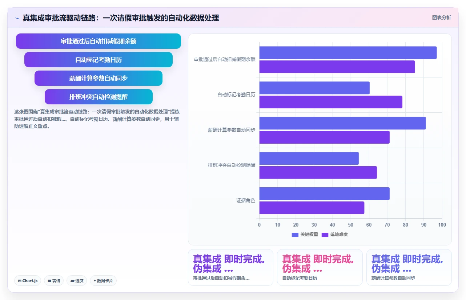Select the 自动标记考勤日历 funnel bar
The width and height of the screenshot is (466, 300).
click(x=99, y=60)
